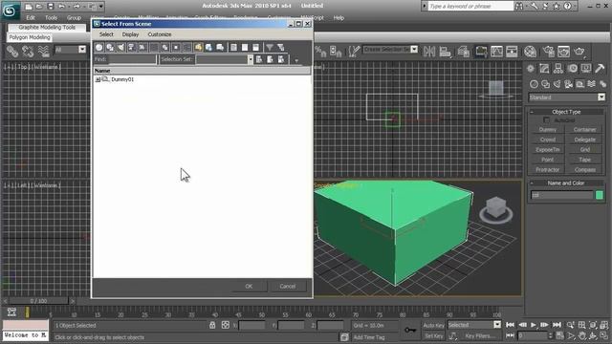Click Play Animation control
Image resolution: width=612 pixels, height=344 pixels.
pyautogui.click(x=534, y=325)
